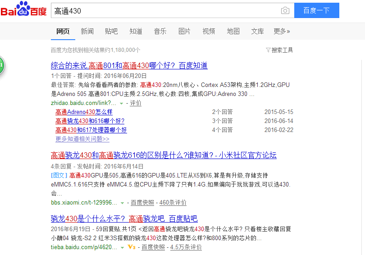Image resolution: width=365 pixels, height=255 pixels.
Task: Open 百度快照 for bbs.xiaomi.cn result
Action: (142, 203)
